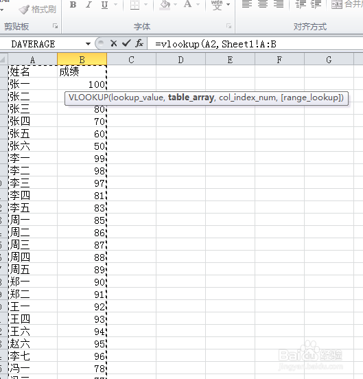Screen dimensions: 363x379
Task: Select column D header
Action: tap(180, 60)
